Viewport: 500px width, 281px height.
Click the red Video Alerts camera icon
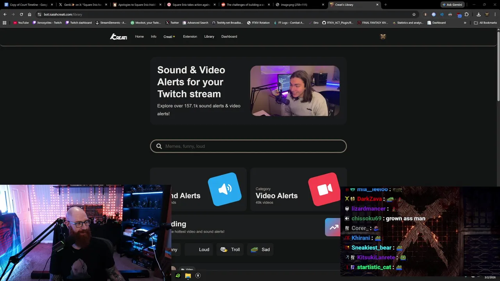click(x=324, y=189)
